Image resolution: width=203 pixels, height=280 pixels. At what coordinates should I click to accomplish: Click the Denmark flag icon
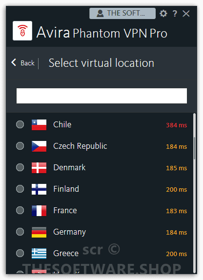pos(39,167)
